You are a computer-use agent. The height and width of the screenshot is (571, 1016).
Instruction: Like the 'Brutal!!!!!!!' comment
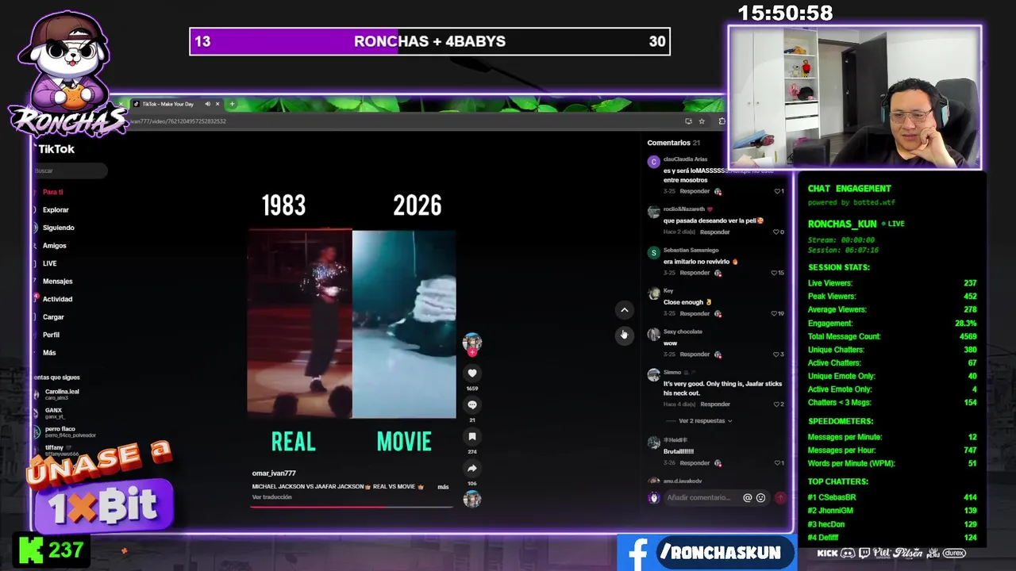click(779, 463)
